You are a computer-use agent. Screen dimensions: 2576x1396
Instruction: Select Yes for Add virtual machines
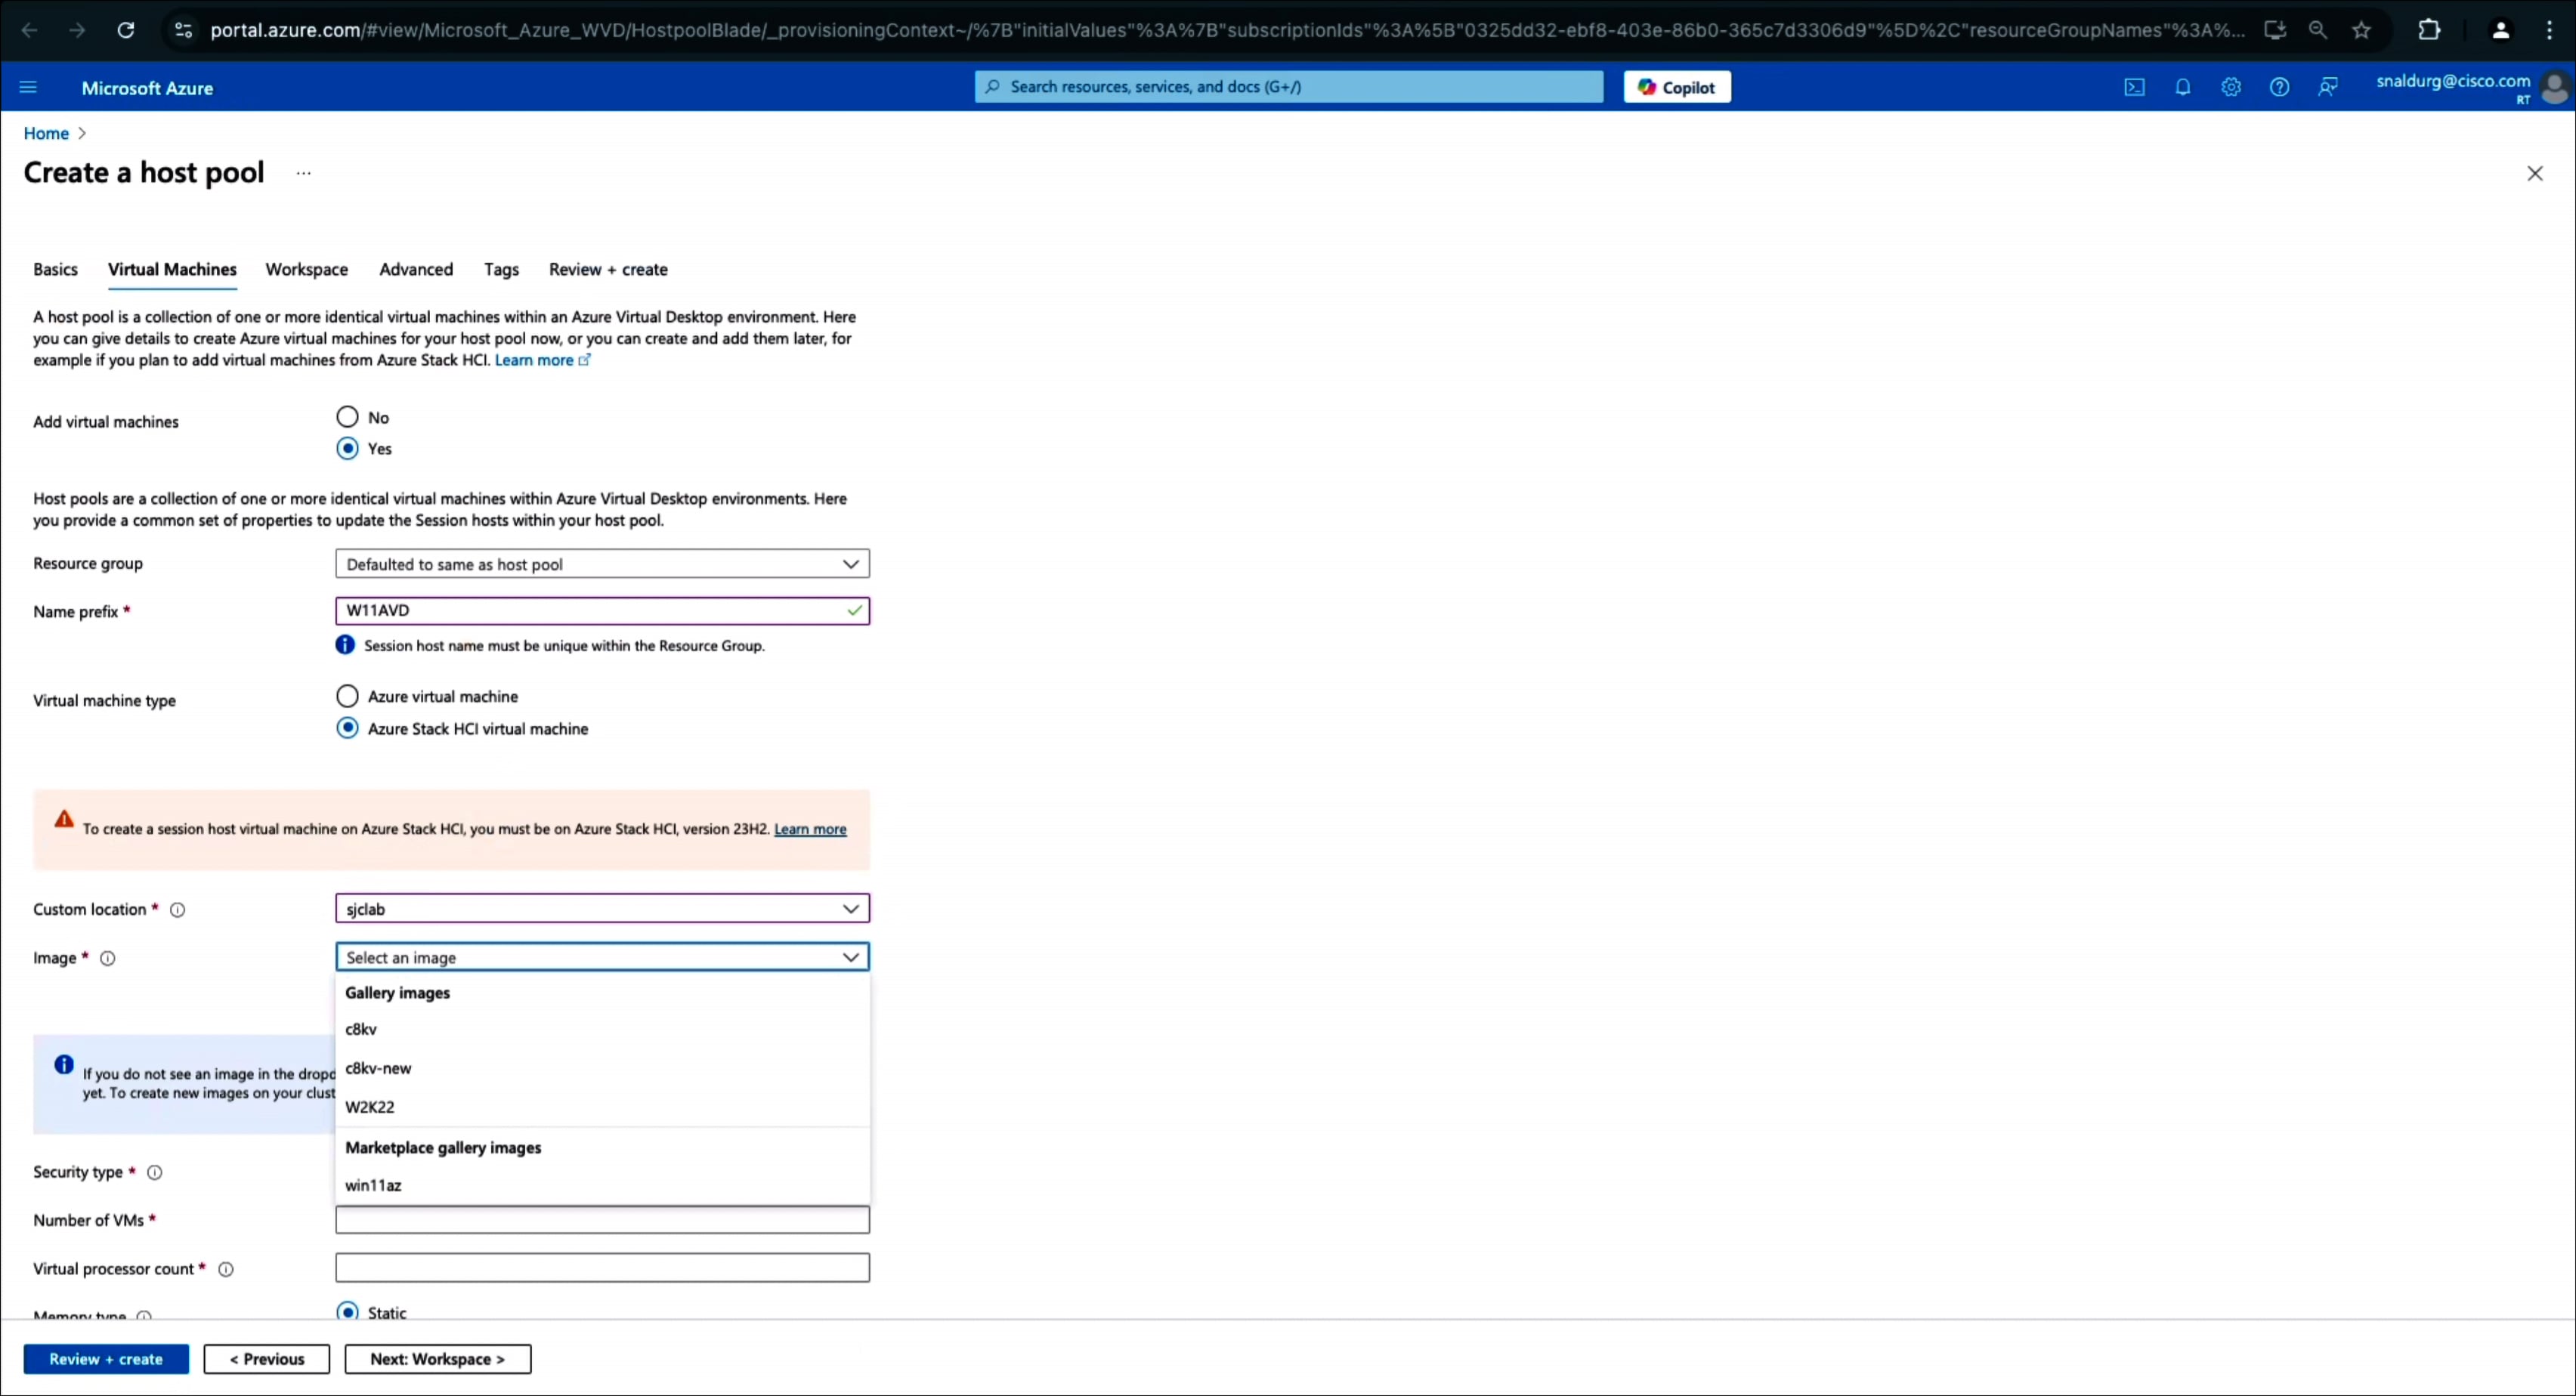coord(347,448)
